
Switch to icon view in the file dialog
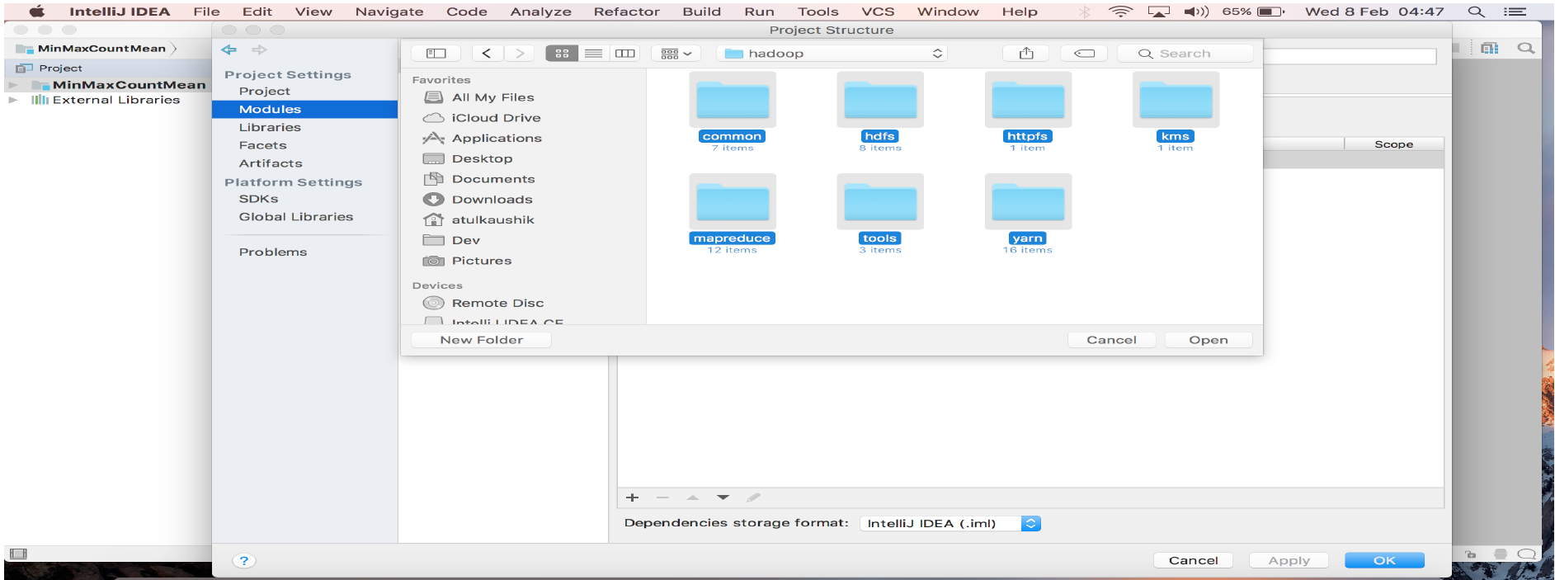tap(562, 54)
